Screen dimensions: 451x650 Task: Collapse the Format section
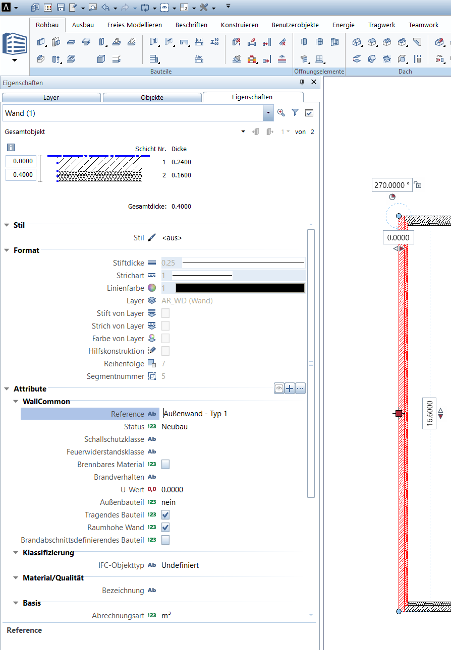click(7, 250)
